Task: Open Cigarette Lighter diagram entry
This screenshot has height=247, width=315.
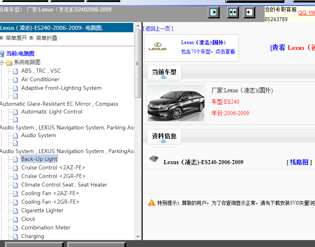Action: tap(43, 211)
